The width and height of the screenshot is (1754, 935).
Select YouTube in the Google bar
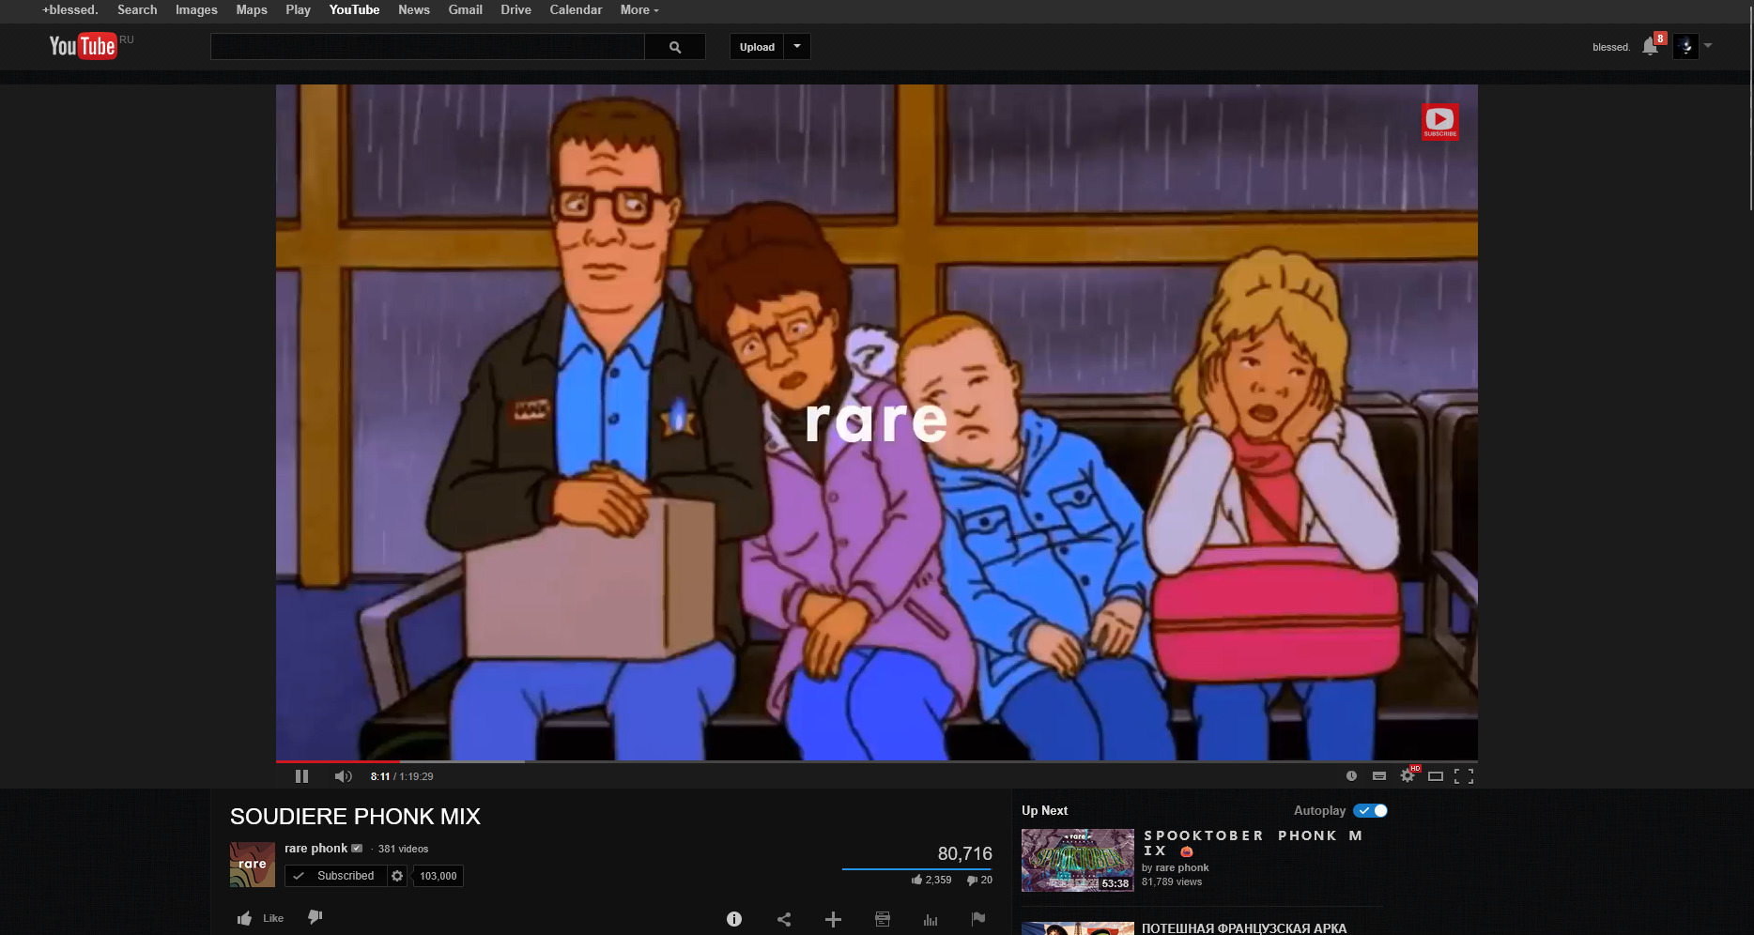(x=354, y=10)
